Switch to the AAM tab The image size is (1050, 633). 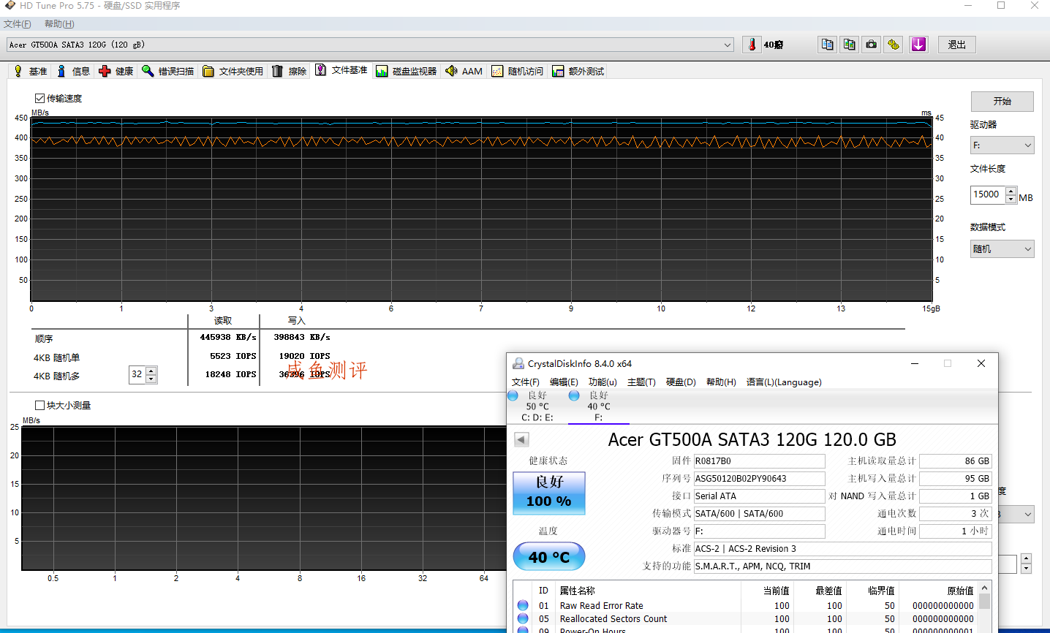click(x=464, y=71)
